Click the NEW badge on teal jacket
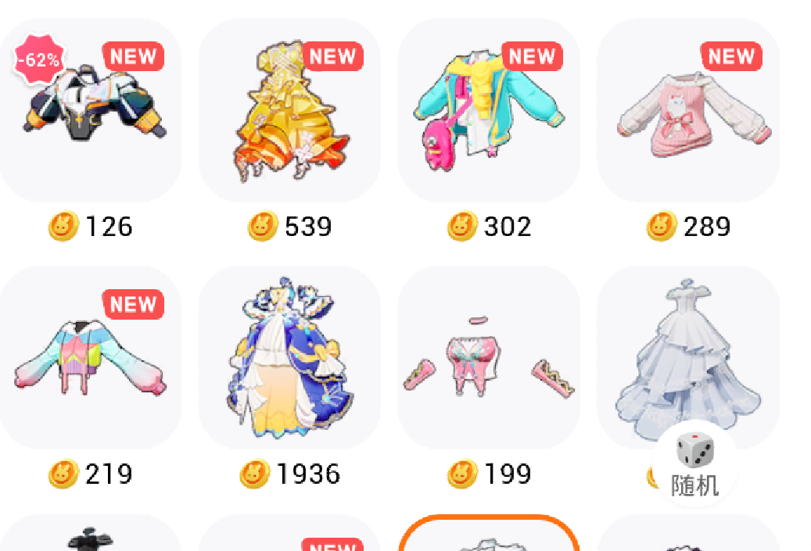 (x=533, y=55)
